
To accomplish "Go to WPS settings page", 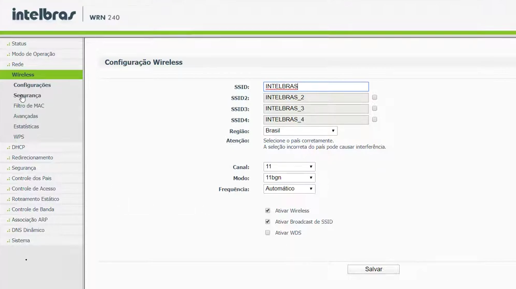I will [x=19, y=137].
